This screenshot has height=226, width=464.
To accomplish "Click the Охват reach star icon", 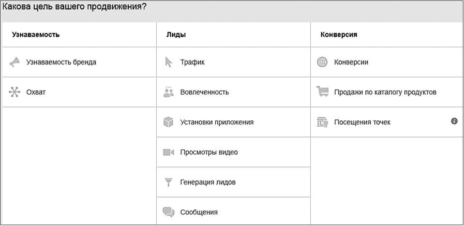I will pos(15,92).
